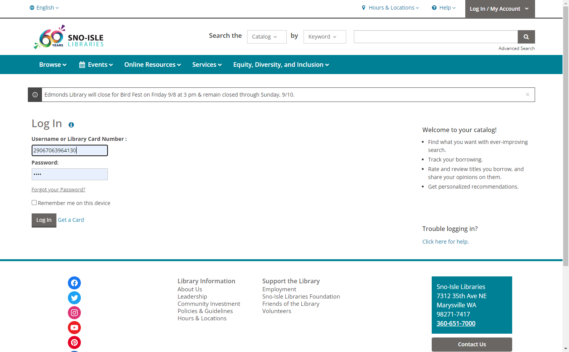Viewport: 569px width, 352px height.
Task: Open the Community Investment footer link
Action: coord(209,304)
